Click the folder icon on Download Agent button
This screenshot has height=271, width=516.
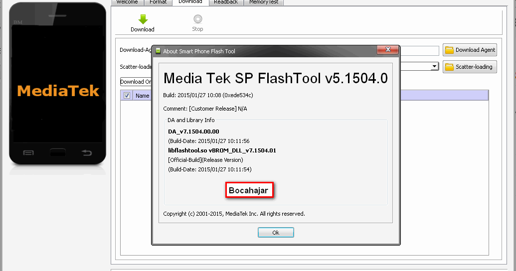(x=449, y=50)
